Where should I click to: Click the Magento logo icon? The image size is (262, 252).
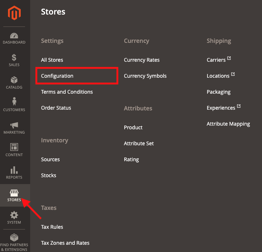15,13
